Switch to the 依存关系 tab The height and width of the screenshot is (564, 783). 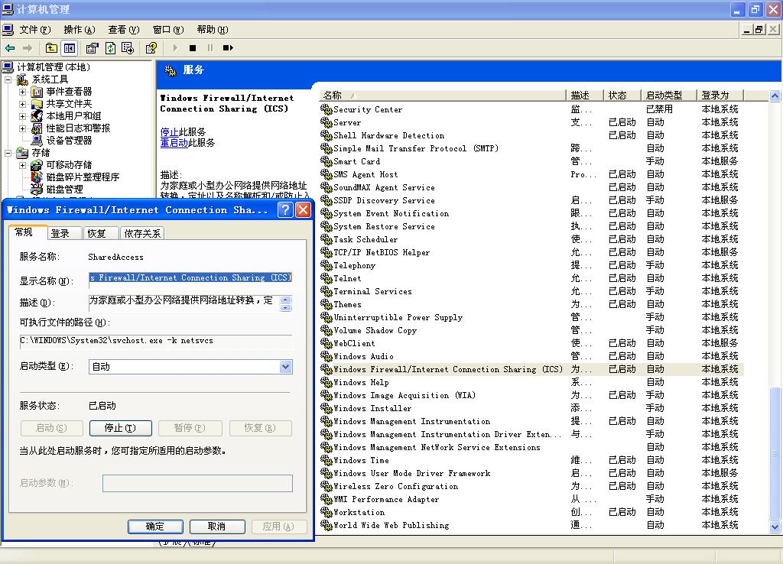point(143,233)
